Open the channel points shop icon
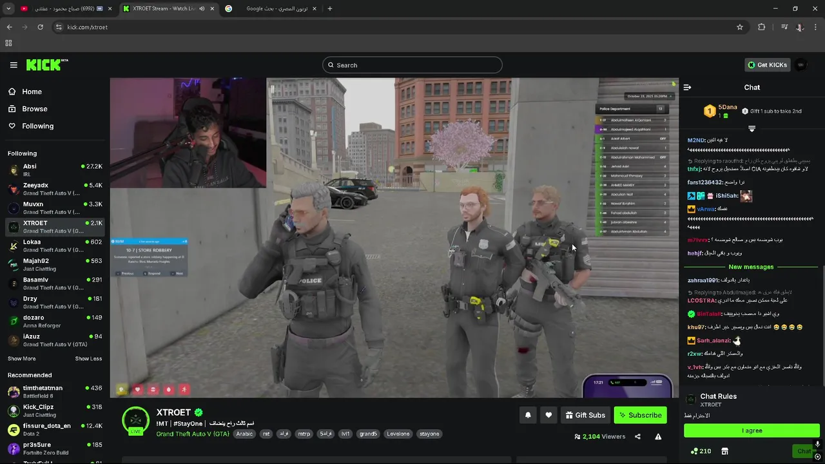The width and height of the screenshot is (825, 464). pyautogui.click(x=724, y=451)
